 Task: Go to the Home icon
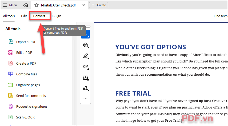point(26,5)
